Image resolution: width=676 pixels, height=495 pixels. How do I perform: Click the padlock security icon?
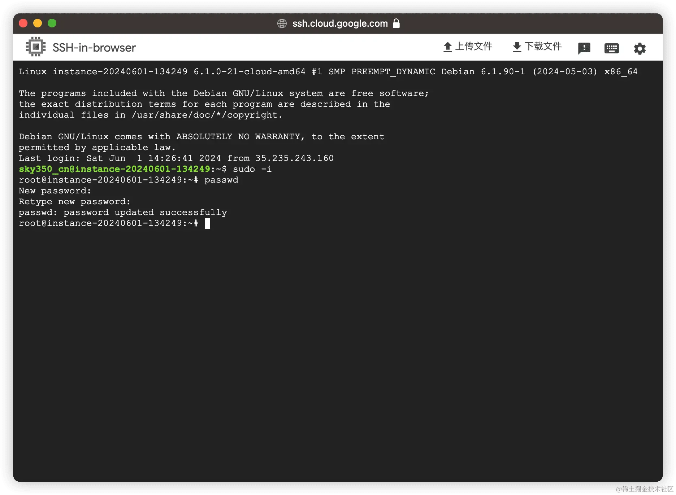pyautogui.click(x=396, y=23)
